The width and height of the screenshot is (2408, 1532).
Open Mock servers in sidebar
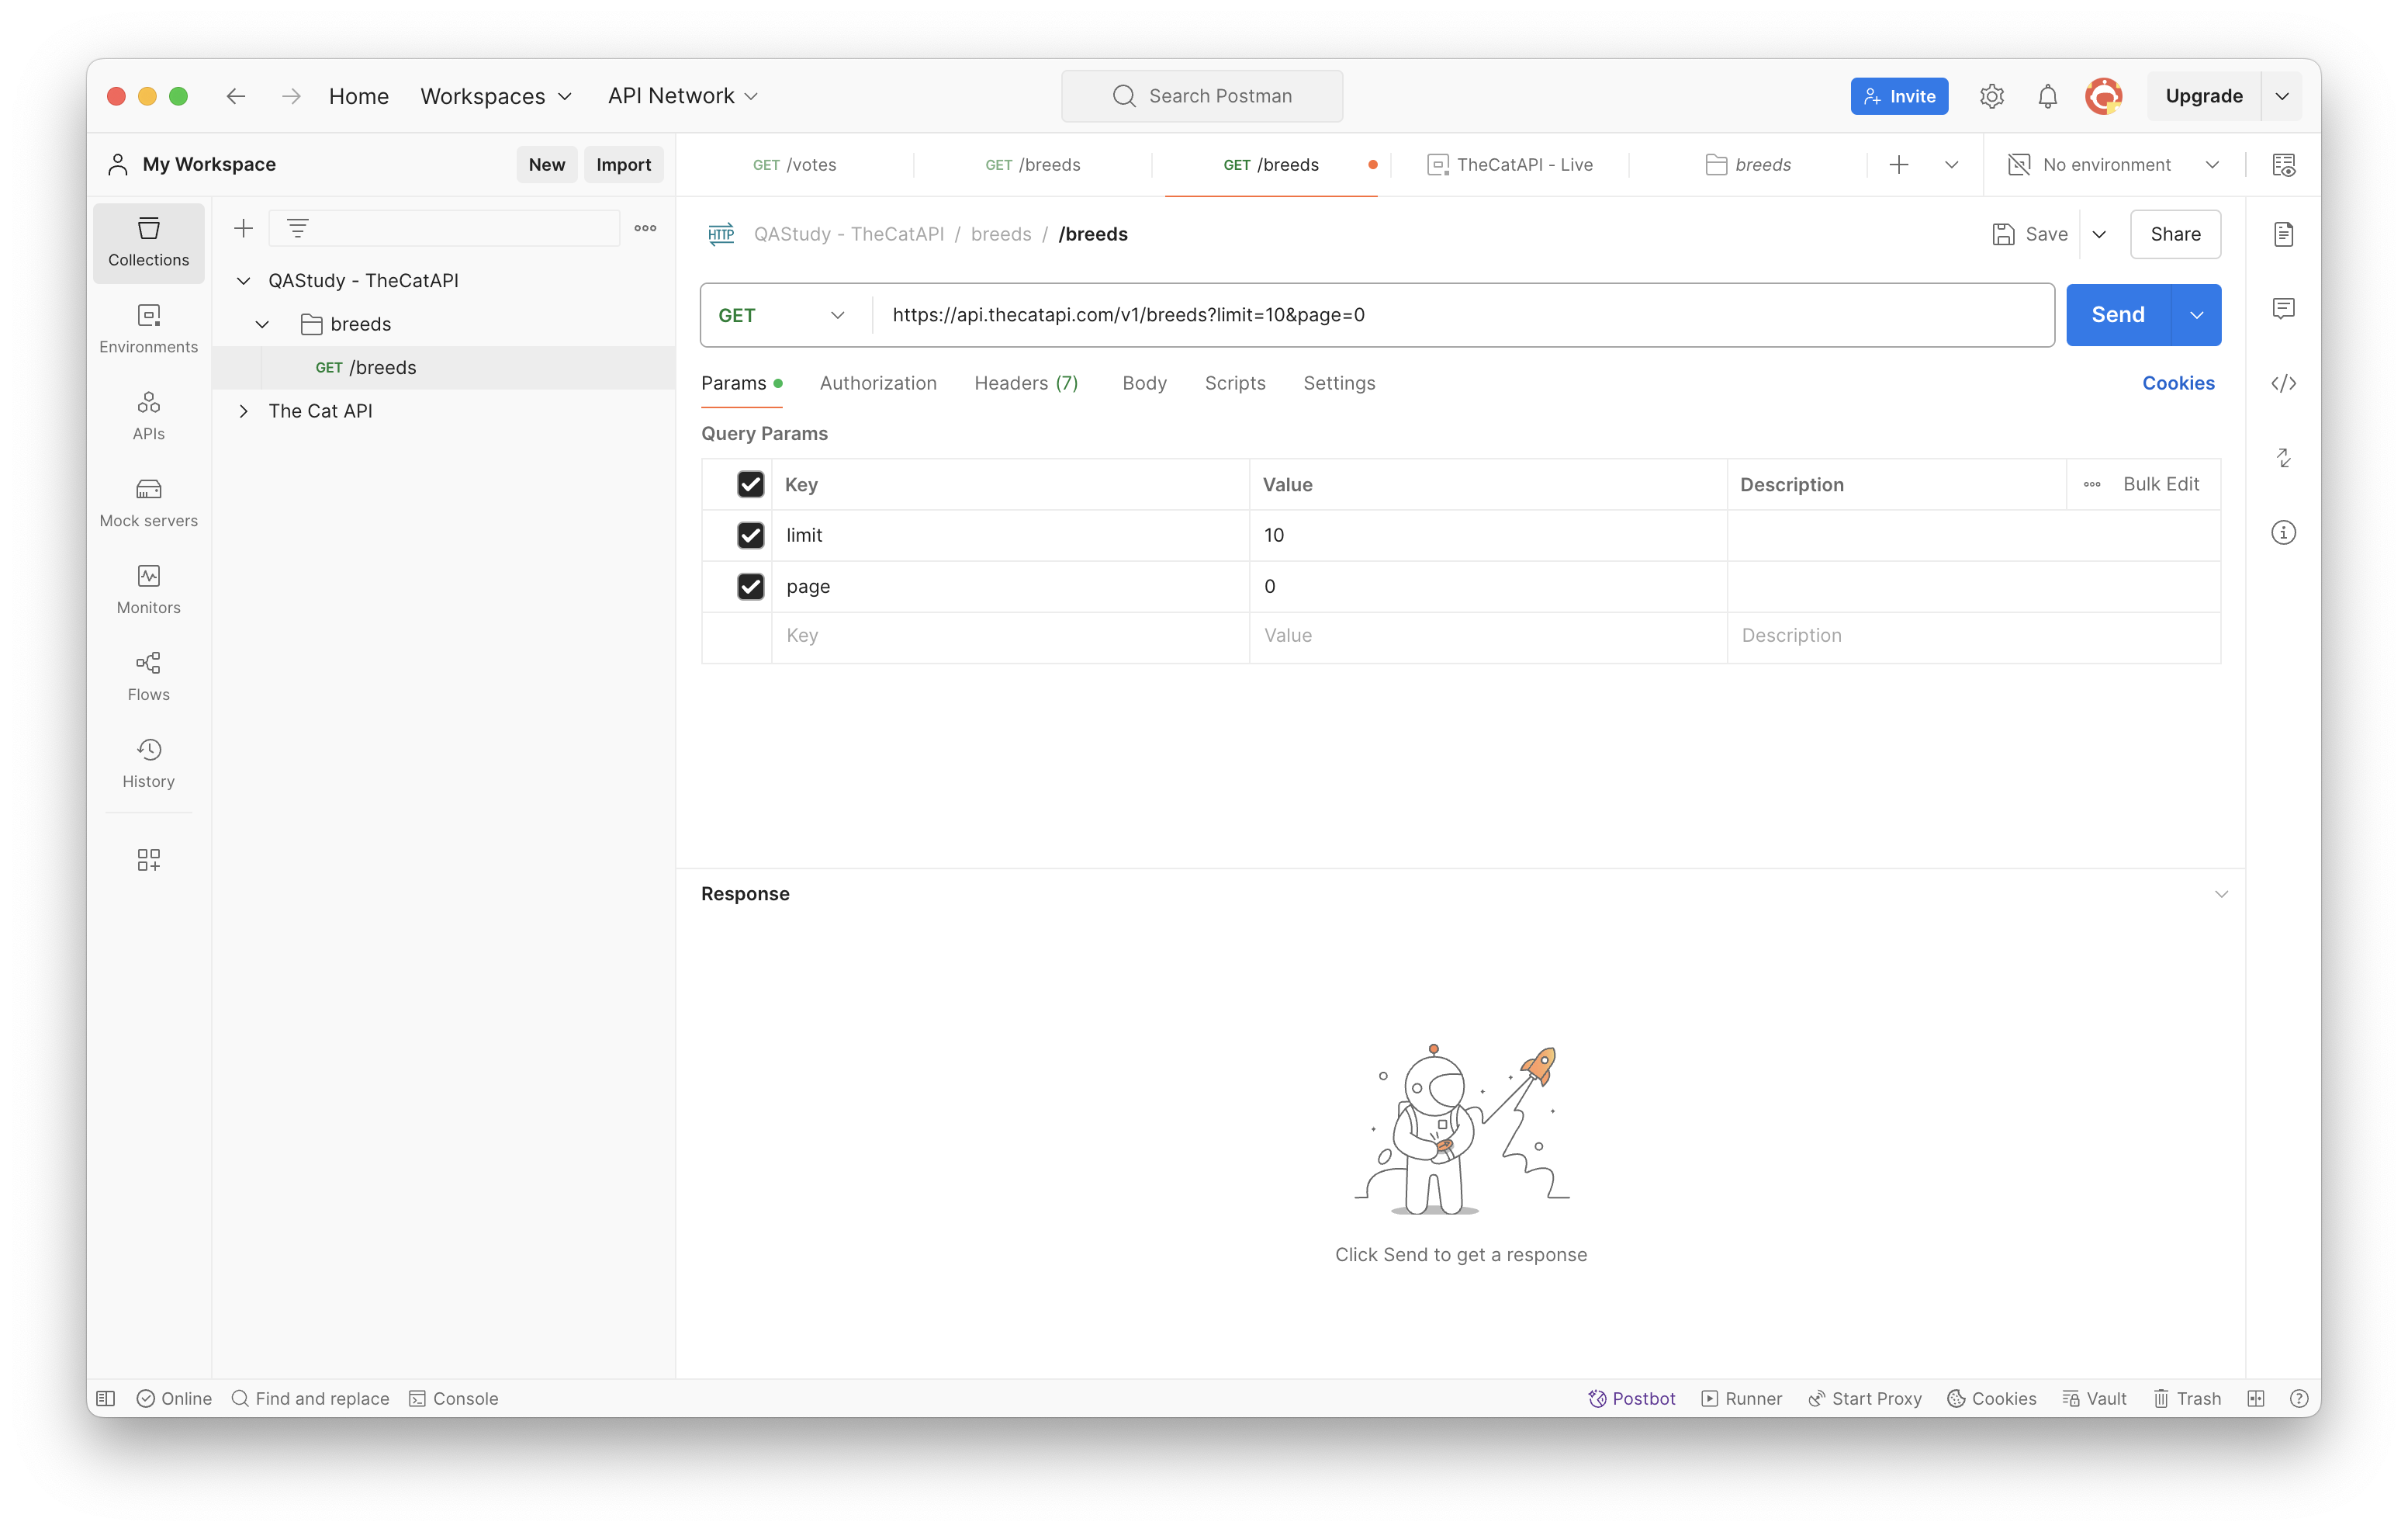point(148,502)
